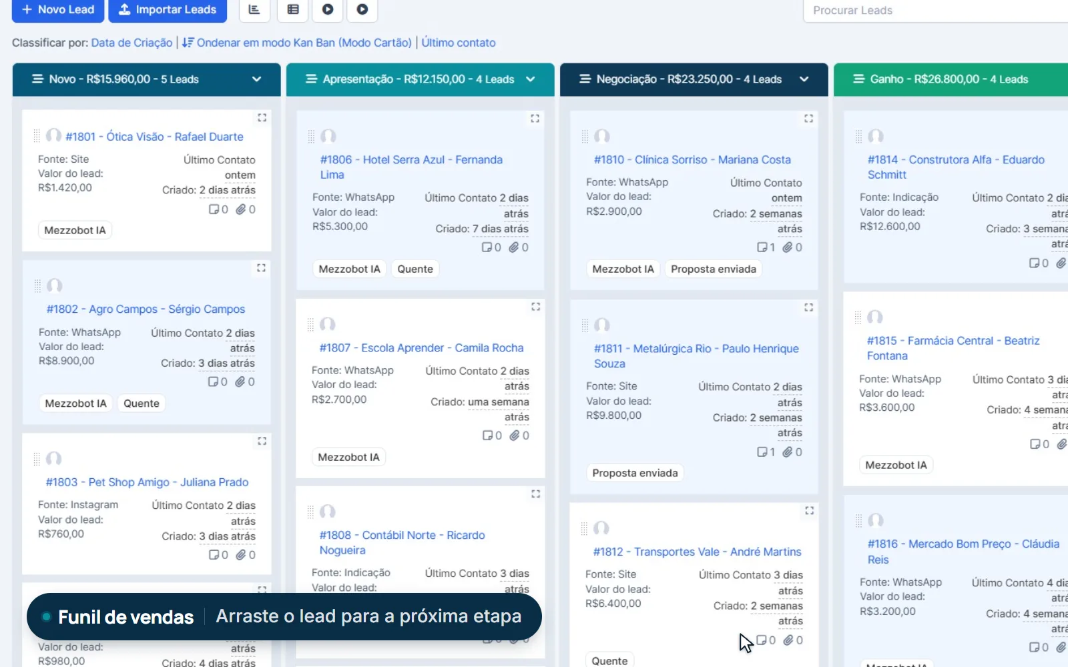
Task: Click hamburger icon in Negociação column header
Action: tap(585, 79)
